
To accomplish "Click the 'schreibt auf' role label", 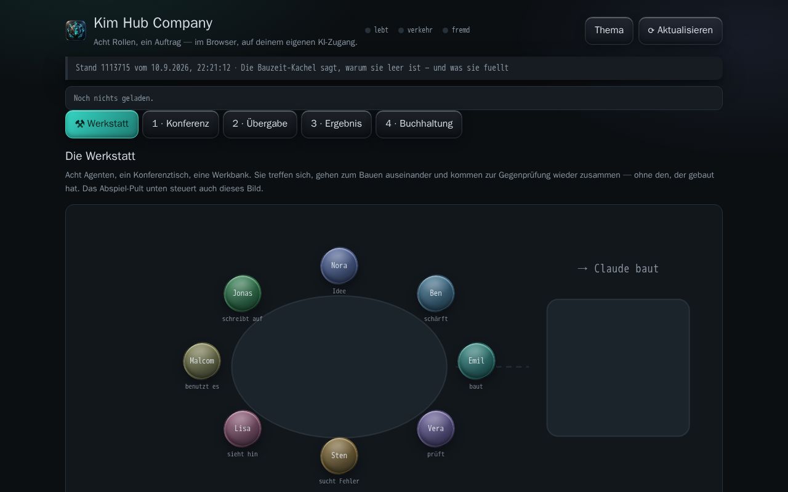I will (x=243, y=319).
